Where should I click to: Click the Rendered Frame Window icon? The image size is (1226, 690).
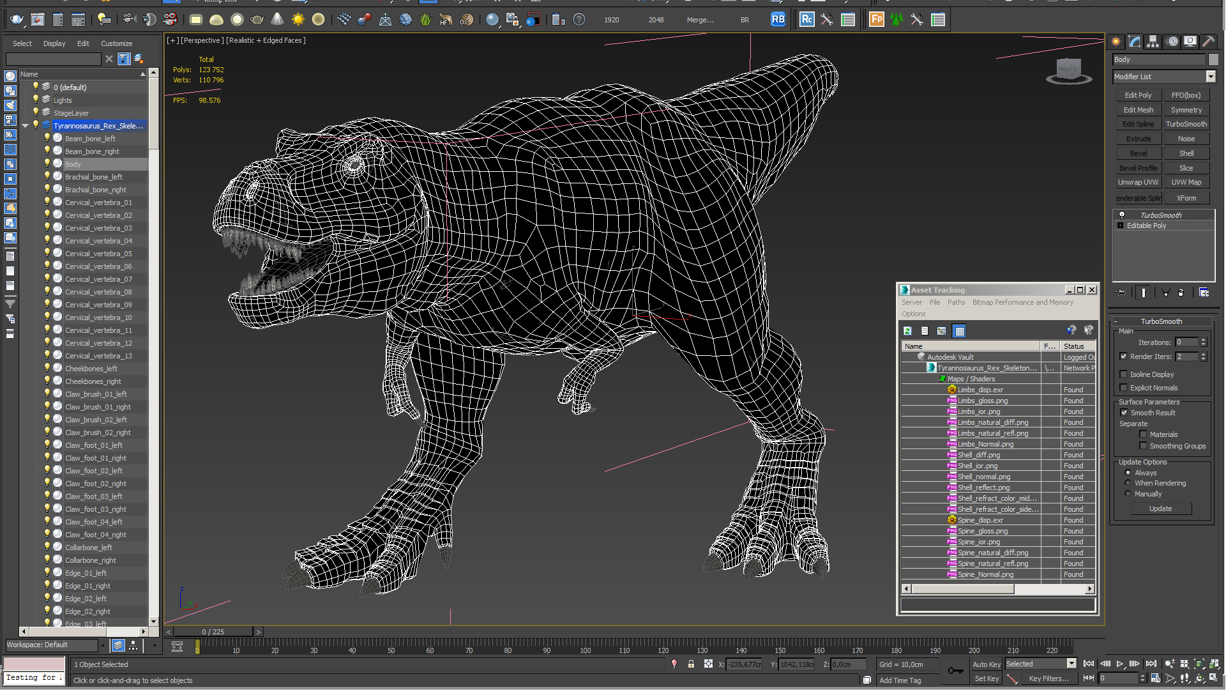click(x=38, y=20)
